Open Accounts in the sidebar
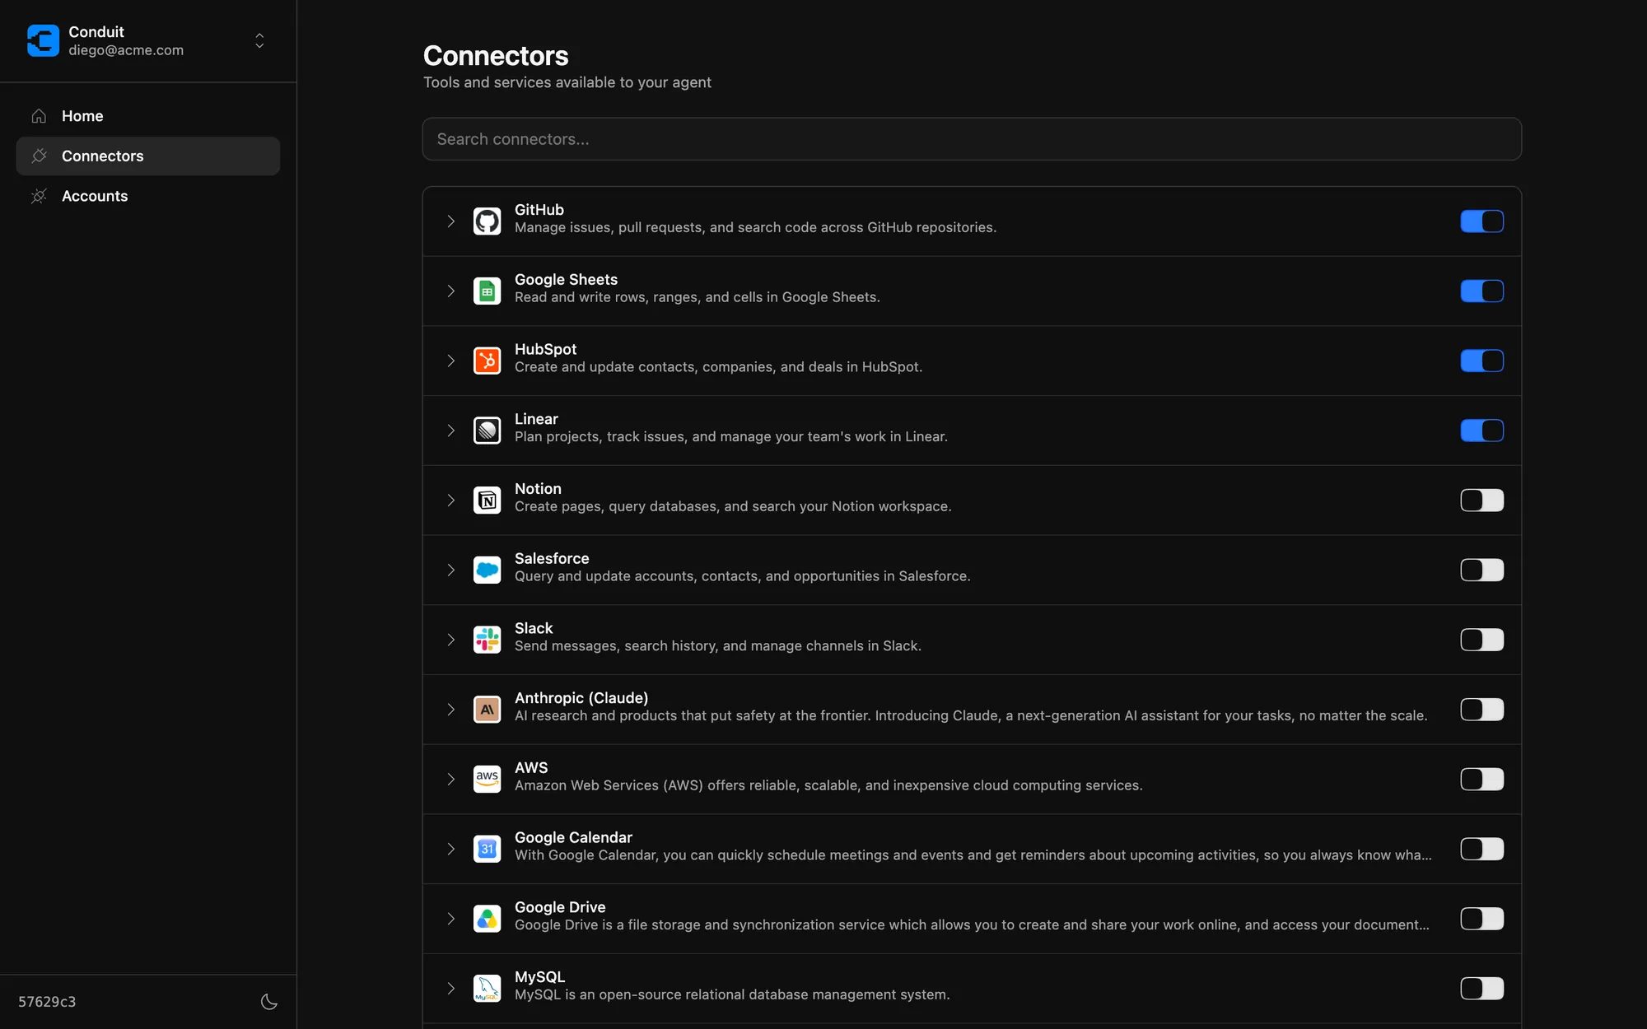The height and width of the screenshot is (1029, 1647). point(148,196)
